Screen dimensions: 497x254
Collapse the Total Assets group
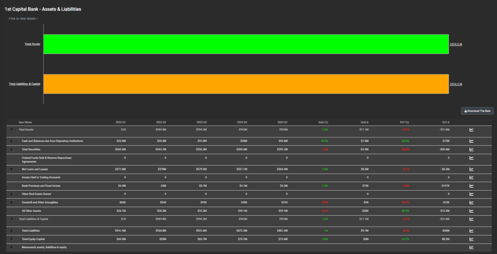pos(12,130)
